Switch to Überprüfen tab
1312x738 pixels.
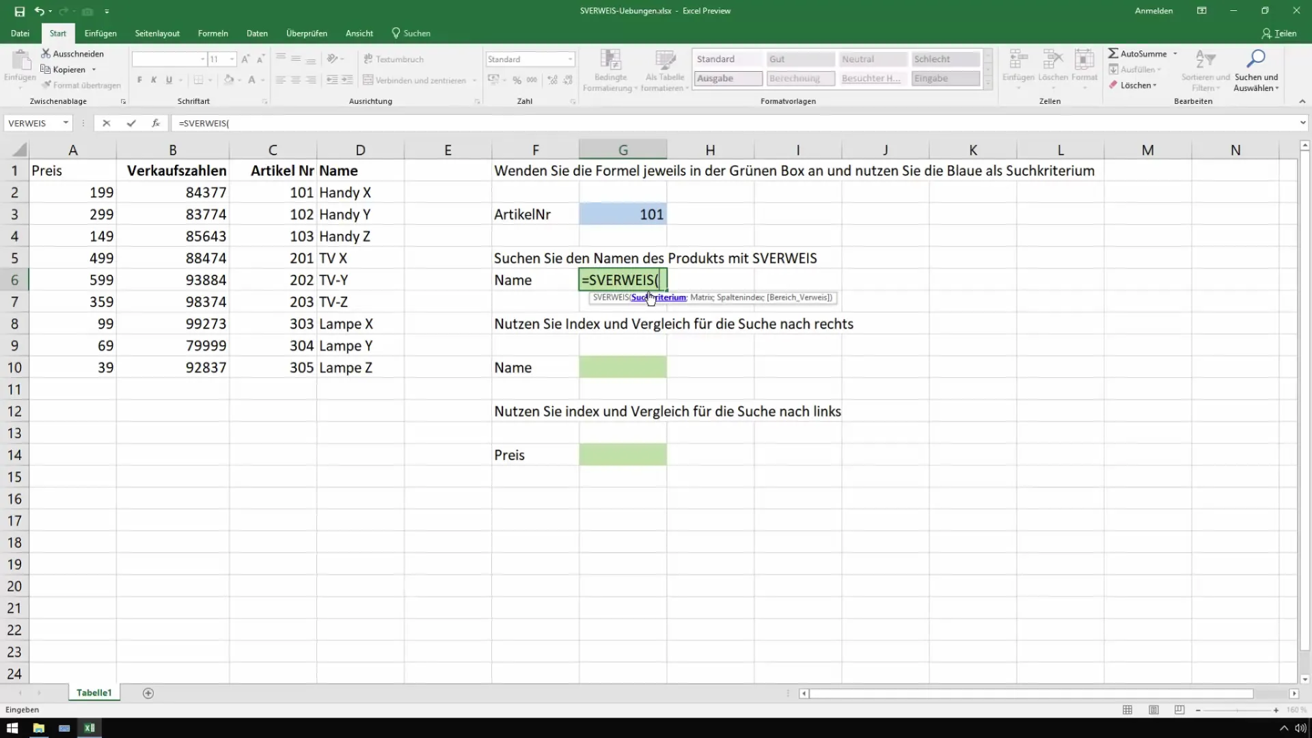[x=307, y=33]
